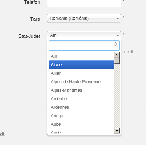Select Ain from the list
Image resolution: width=146 pixels, height=145 pixels.
81,56
